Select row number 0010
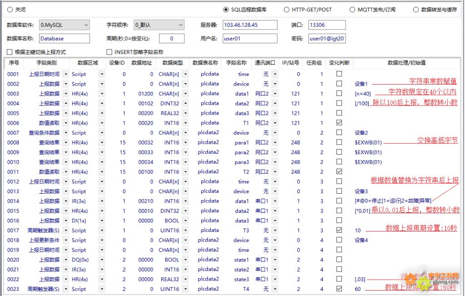This screenshot has width=465, height=296. tap(13, 162)
